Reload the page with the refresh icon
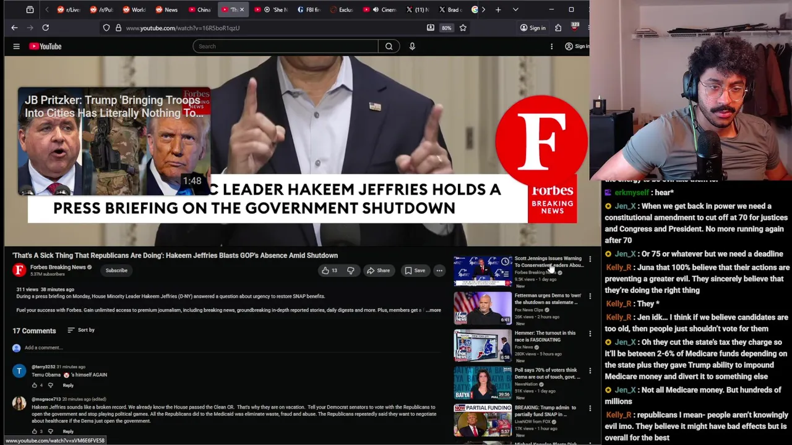792x445 pixels. pyautogui.click(x=45, y=28)
